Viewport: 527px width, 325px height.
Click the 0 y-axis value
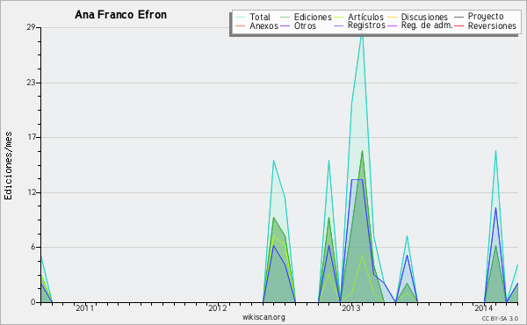click(x=33, y=302)
